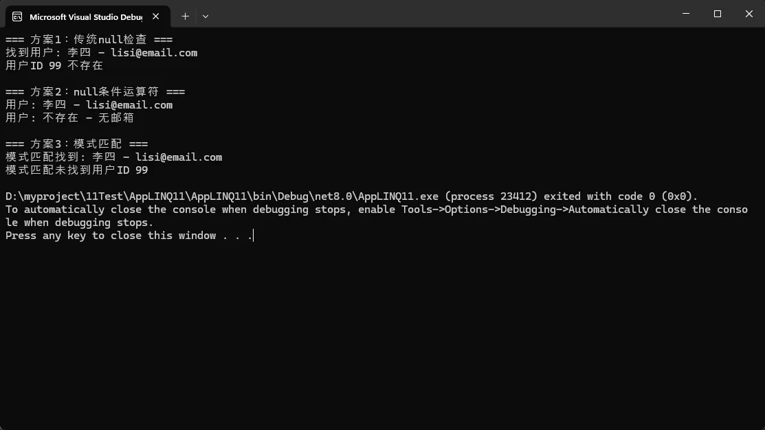Image resolution: width=765 pixels, height=430 pixels.
Task: Minimize the console window
Action: [686, 14]
